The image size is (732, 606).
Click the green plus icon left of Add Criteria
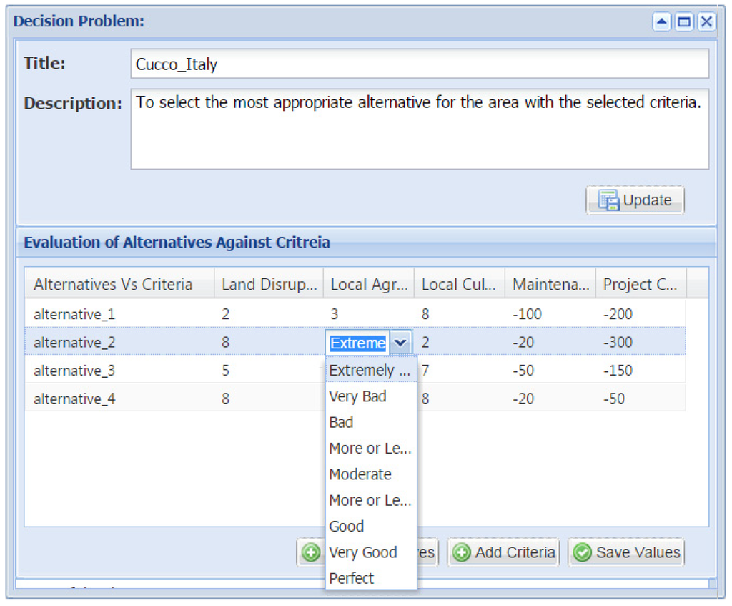[x=462, y=552]
